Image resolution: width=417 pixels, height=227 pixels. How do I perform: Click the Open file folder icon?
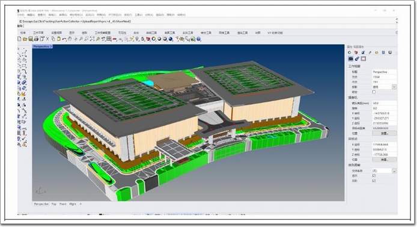[25, 39]
